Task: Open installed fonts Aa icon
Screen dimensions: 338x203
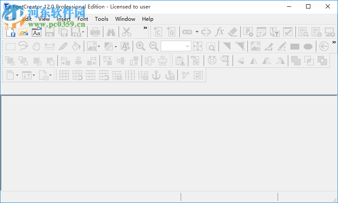Action: 37,32
